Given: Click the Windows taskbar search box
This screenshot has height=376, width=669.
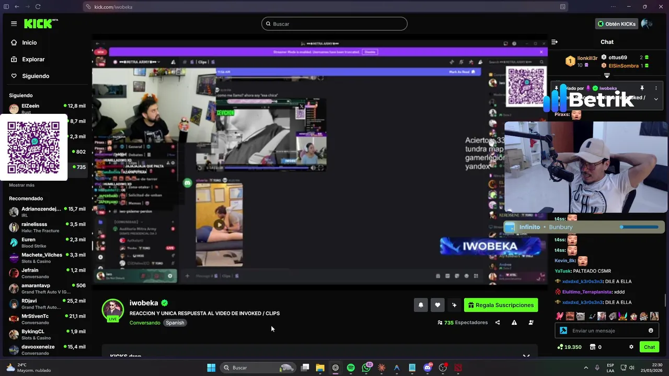Looking at the screenshot, I should 259,368.
